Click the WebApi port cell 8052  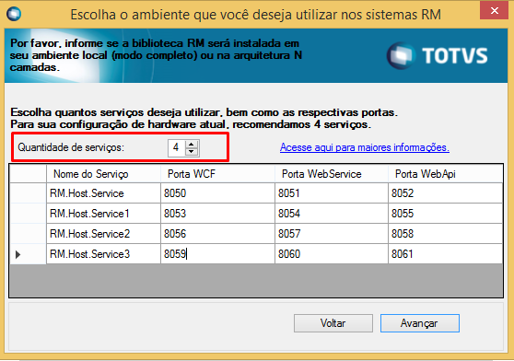tap(445, 193)
